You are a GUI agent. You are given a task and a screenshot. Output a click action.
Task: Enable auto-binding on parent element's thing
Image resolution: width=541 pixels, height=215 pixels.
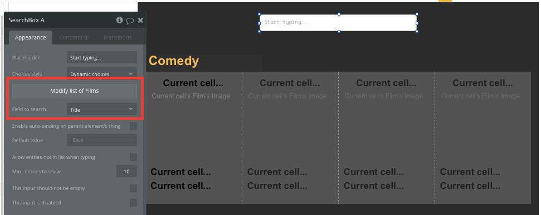click(133, 126)
